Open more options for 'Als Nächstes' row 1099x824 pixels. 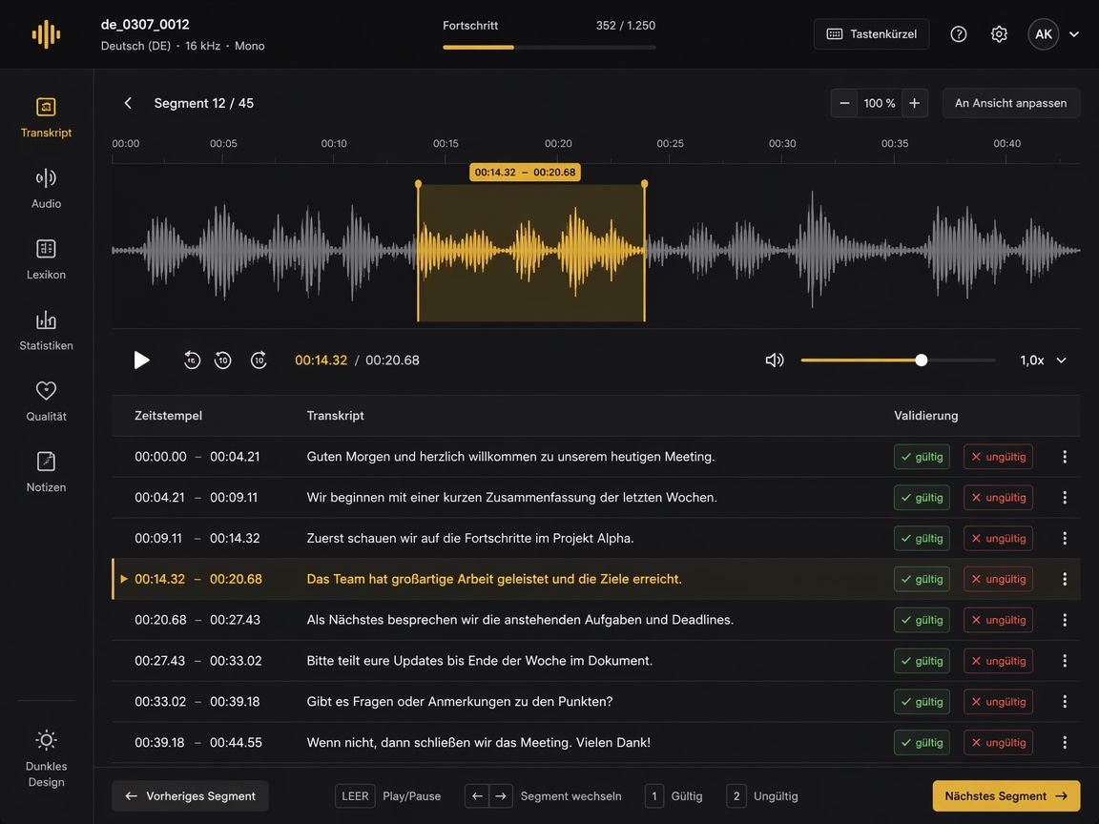click(1065, 620)
